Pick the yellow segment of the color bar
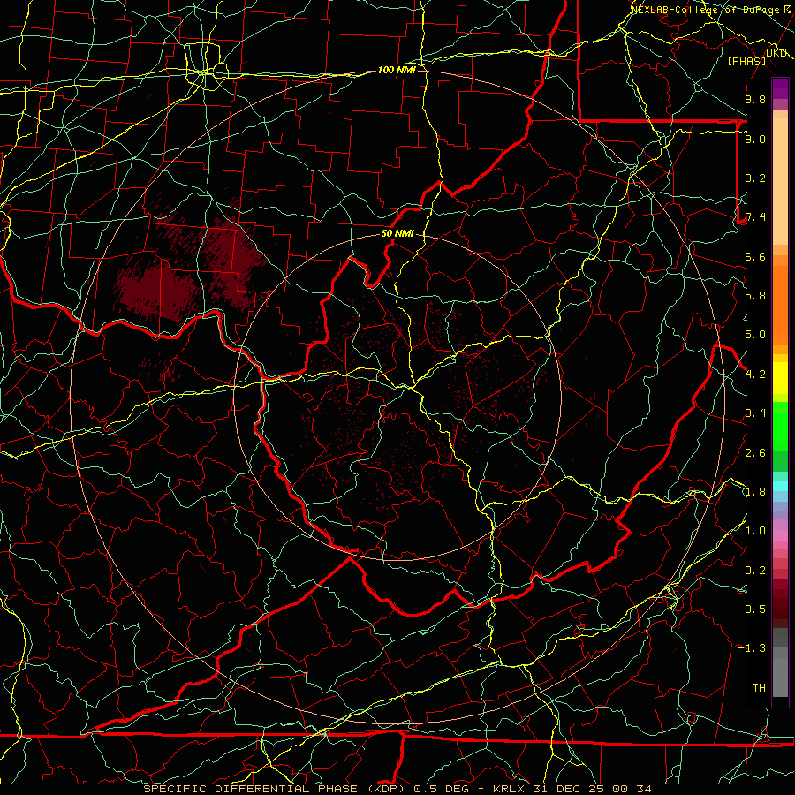 (x=780, y=378)
